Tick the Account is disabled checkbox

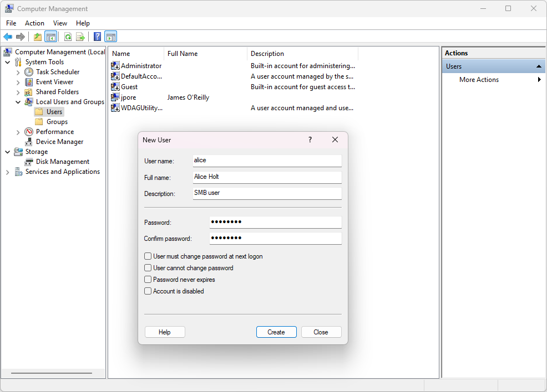point(148,291)
